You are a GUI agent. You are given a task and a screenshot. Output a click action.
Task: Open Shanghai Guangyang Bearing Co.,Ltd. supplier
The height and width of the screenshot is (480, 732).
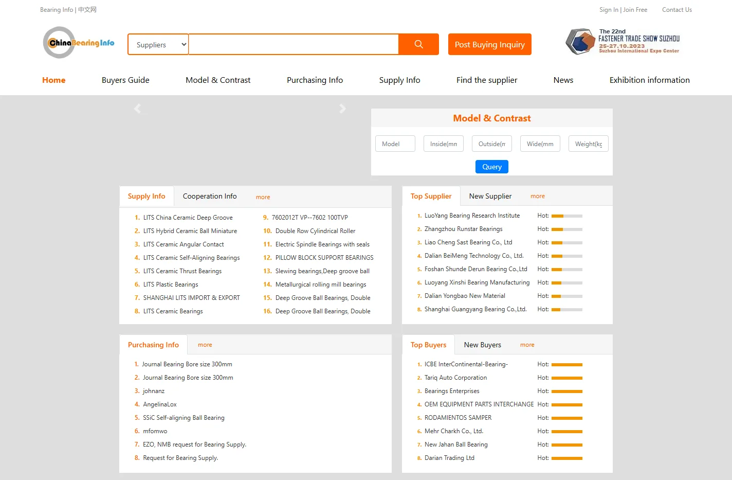tap(475, 309)
